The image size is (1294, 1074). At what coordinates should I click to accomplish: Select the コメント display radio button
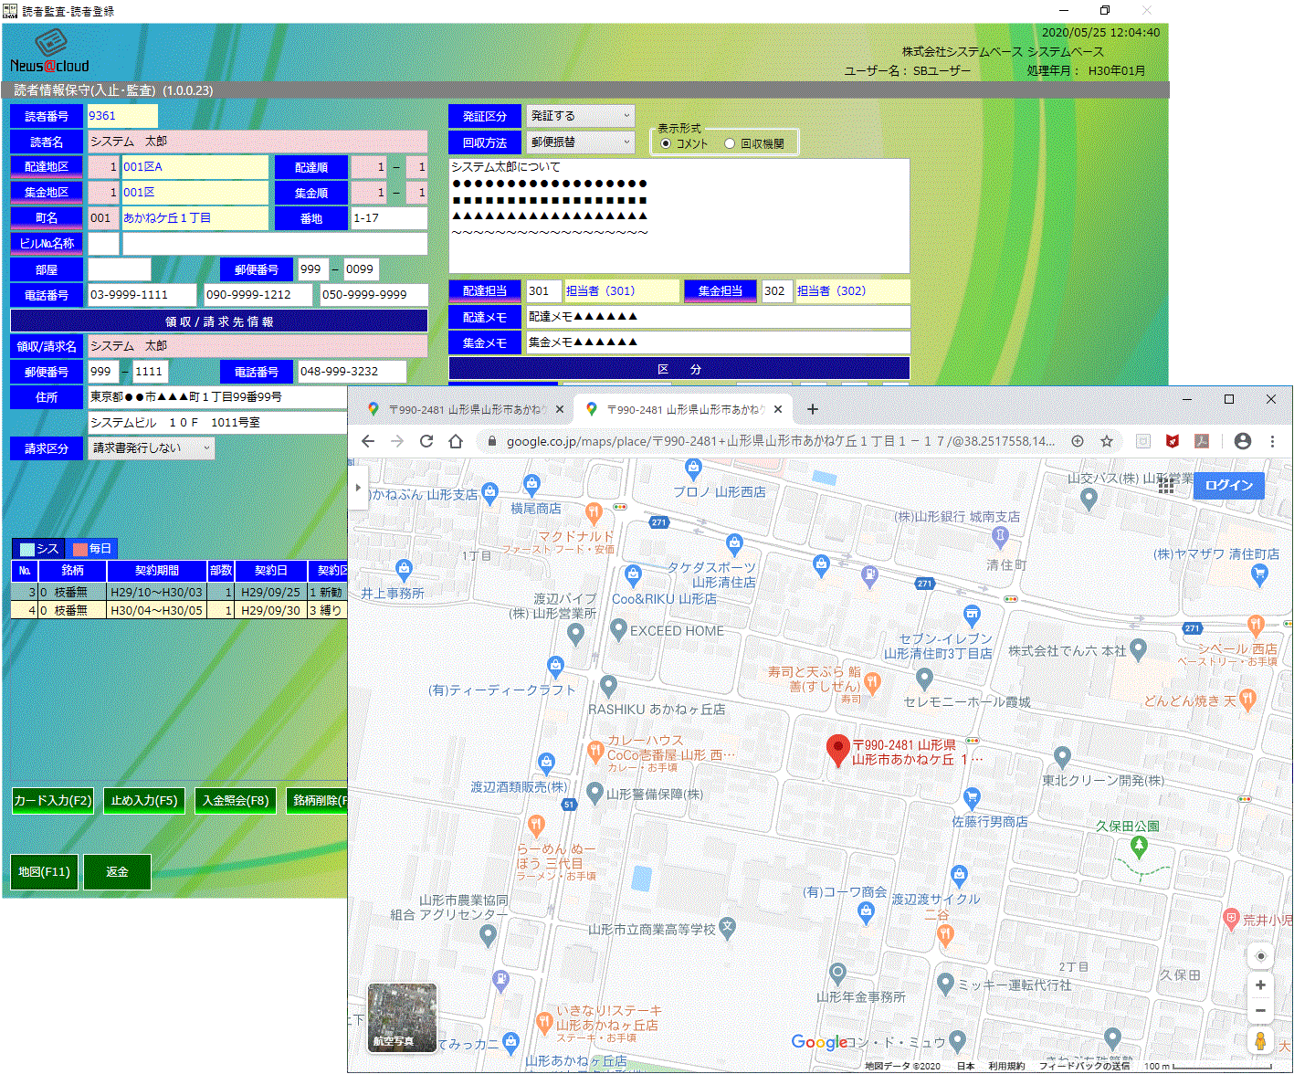coord(666,143)
